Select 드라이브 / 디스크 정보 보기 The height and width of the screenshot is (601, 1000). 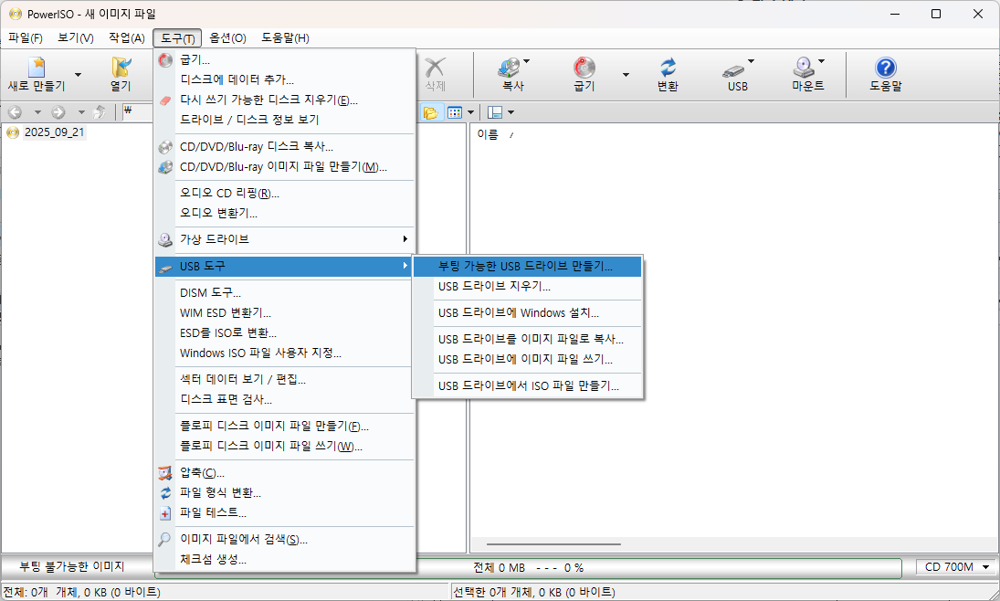[x=284, y=120]
